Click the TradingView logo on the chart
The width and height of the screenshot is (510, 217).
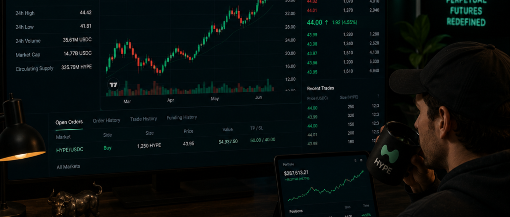[113, 85]
